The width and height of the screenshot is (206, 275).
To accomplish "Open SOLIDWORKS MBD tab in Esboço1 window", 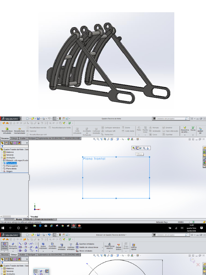I will 72,255.
